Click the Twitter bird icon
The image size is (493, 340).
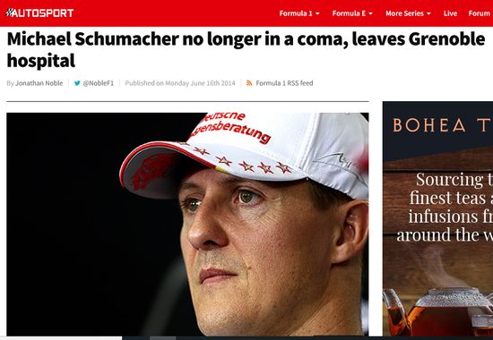click(77, 83)
